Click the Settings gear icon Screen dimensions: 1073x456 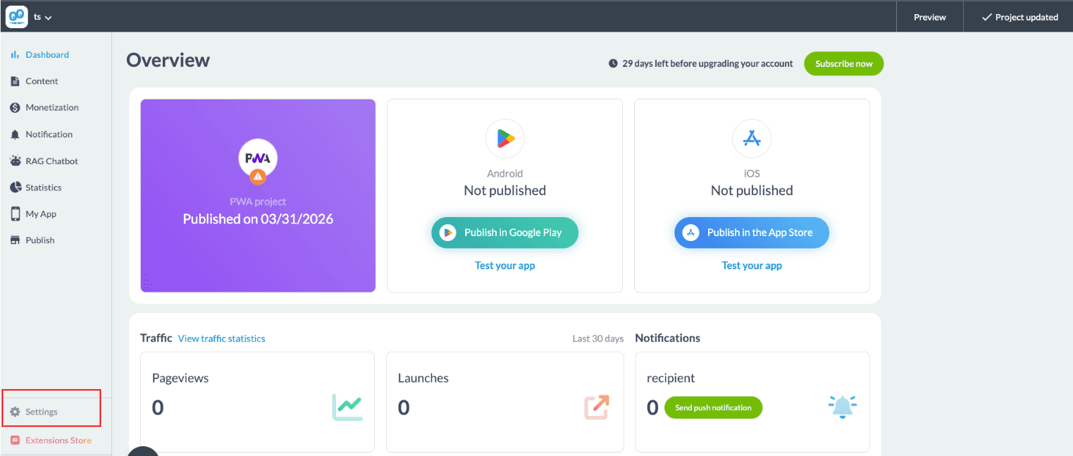(15, 412)
